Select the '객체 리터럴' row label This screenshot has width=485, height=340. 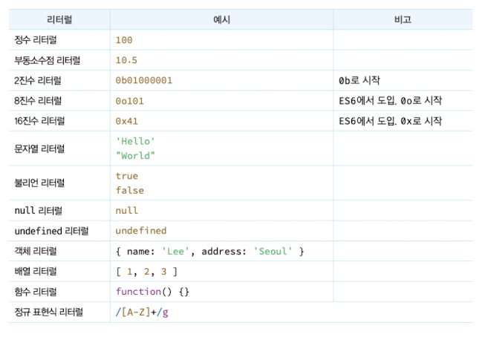pyautogui.click(x=36, y=251)
